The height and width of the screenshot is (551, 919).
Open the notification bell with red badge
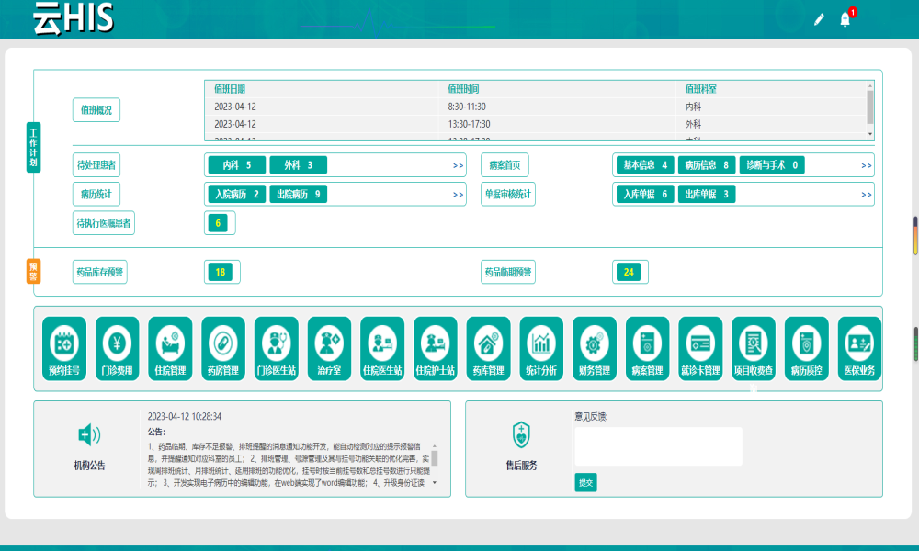(845, 18)
